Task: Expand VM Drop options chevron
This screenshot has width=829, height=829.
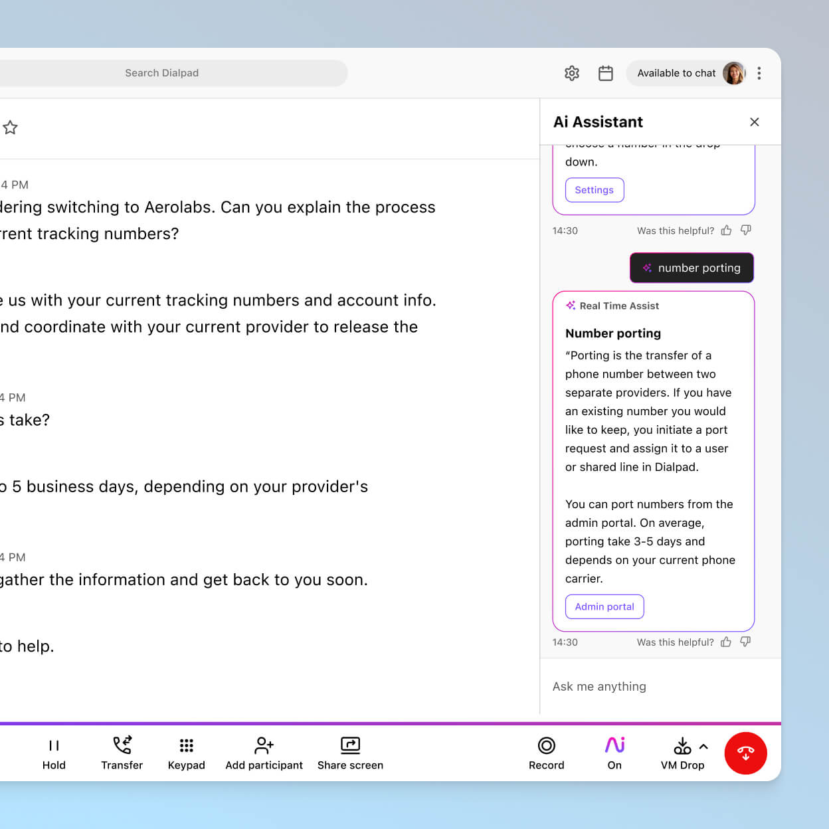Action: pos(704,747)
